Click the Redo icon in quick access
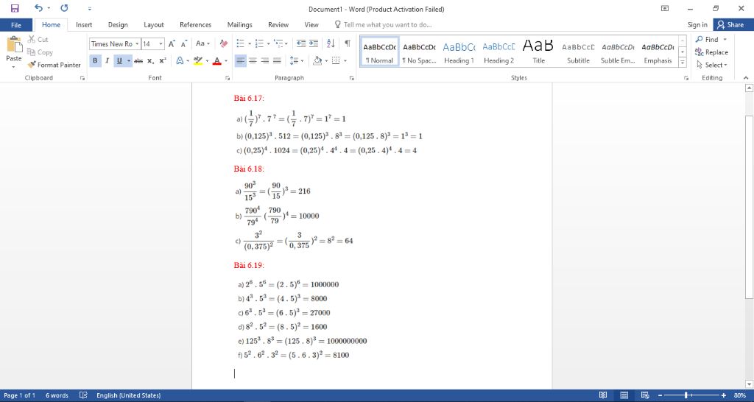This screenshot has height=402, width=754. coord(64,8)
